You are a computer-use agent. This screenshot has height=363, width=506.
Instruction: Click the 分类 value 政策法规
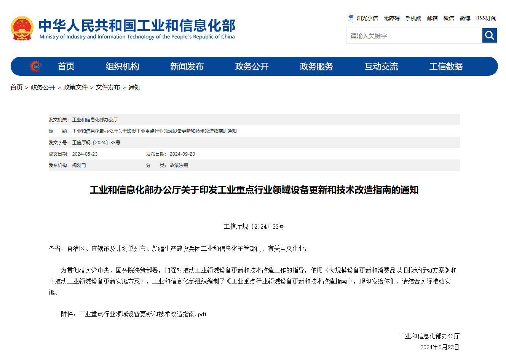179,165
